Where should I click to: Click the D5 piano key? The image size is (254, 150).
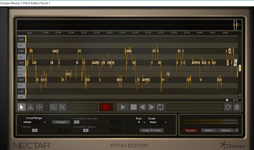click(x=21, y=86)
